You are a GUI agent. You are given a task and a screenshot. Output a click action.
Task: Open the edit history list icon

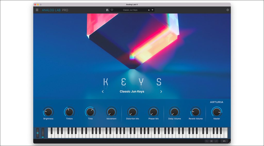pos(211,141)
